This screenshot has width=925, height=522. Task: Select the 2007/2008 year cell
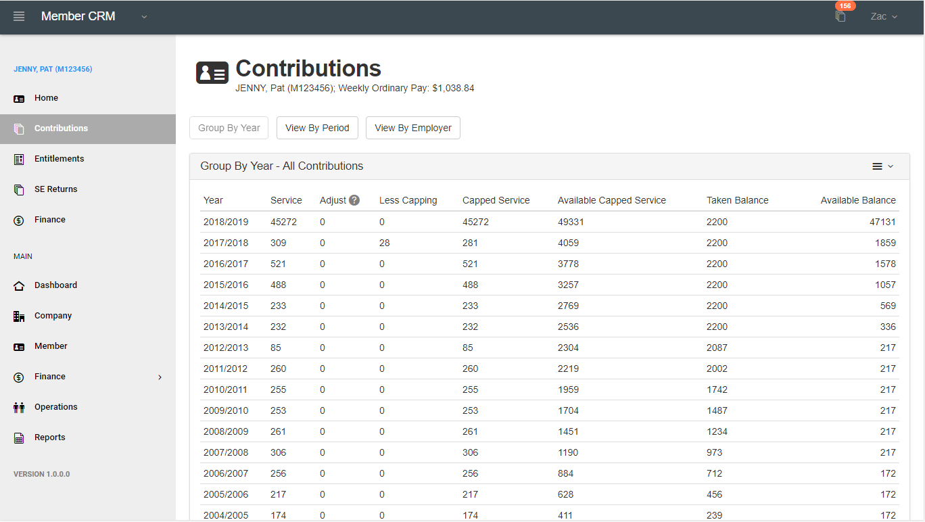[226, 452]
